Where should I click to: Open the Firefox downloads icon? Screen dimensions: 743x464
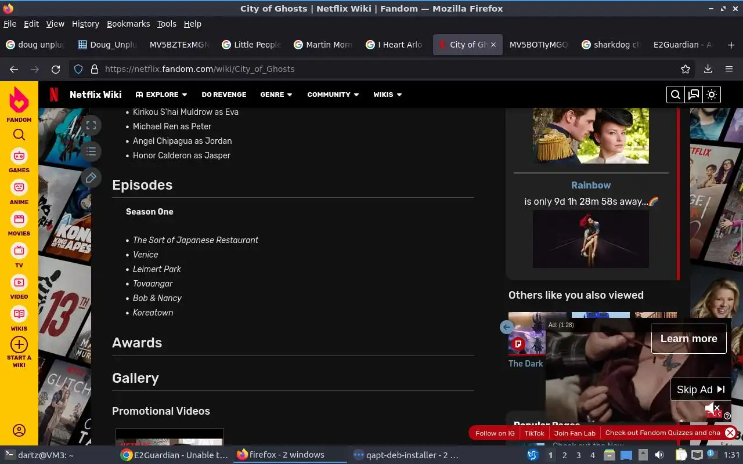pyautogui.click(x=708, y=69)
